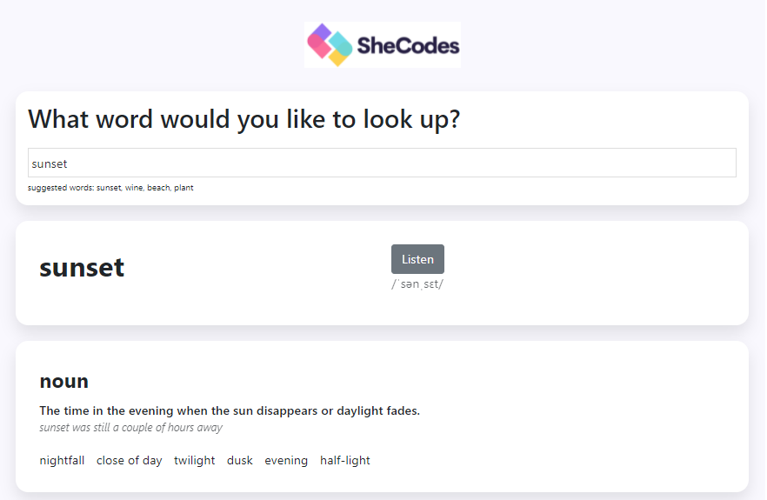Choose the synonym "dusk"
The width and height of the screenshot is (767, 500).
click(x=240, y=461)
